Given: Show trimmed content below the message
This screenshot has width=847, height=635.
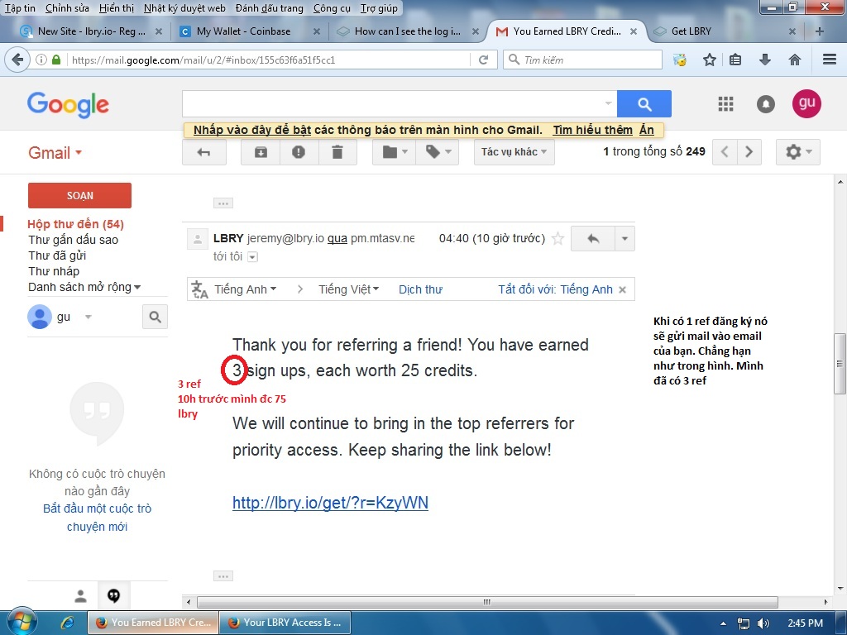Looking at the screenshot, I should pos(223,576).
